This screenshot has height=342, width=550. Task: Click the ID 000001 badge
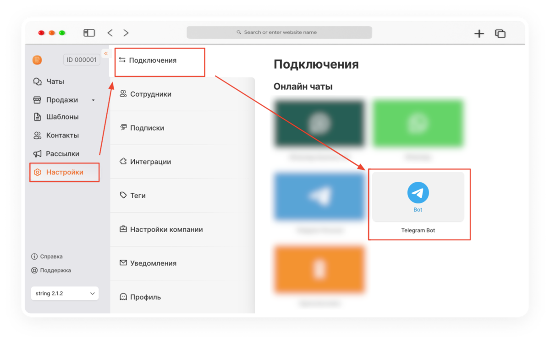82,60
